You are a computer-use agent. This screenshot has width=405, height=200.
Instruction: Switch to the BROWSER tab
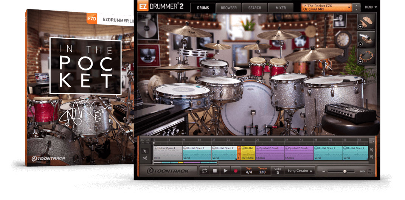click(228, 8)
